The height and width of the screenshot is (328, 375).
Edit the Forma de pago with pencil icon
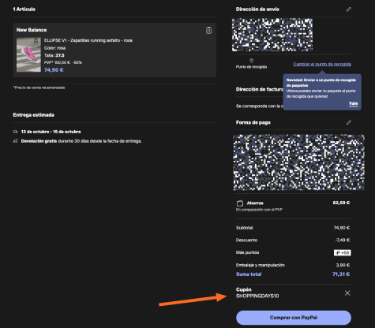(348, 122)
